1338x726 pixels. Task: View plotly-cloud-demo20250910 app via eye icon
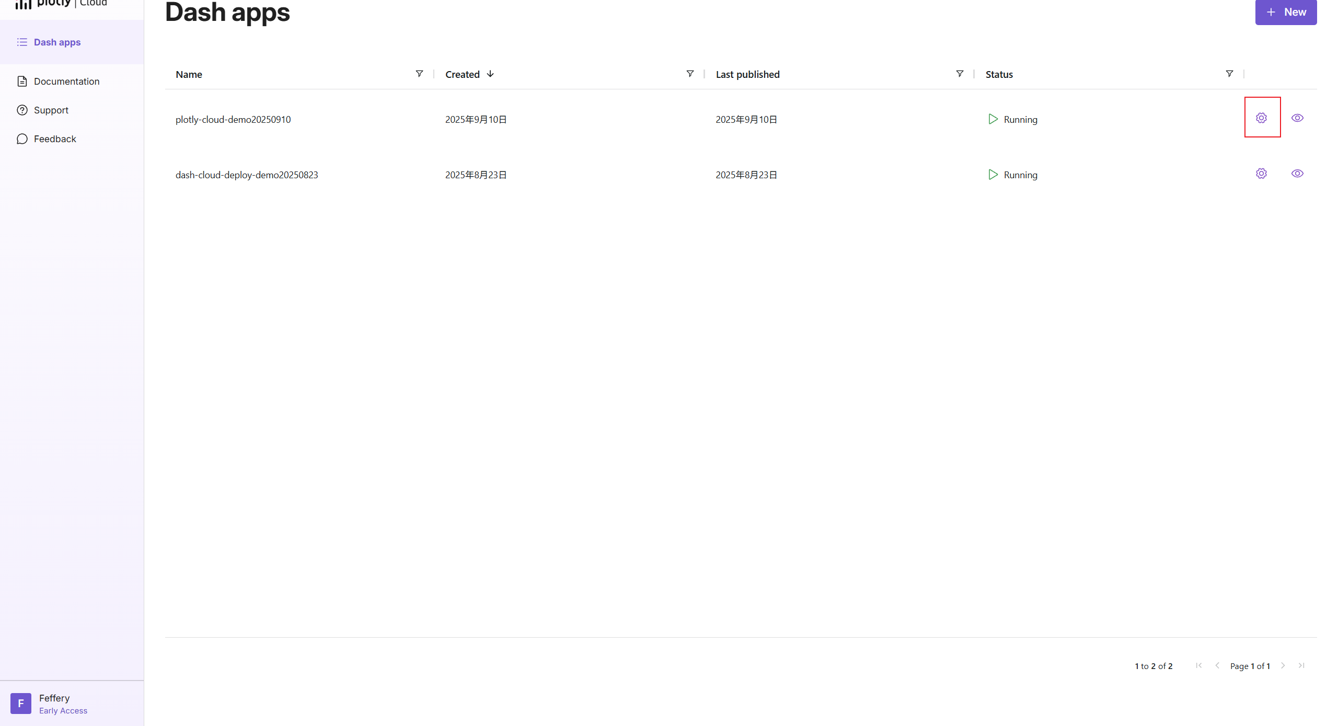(1297, 118)
